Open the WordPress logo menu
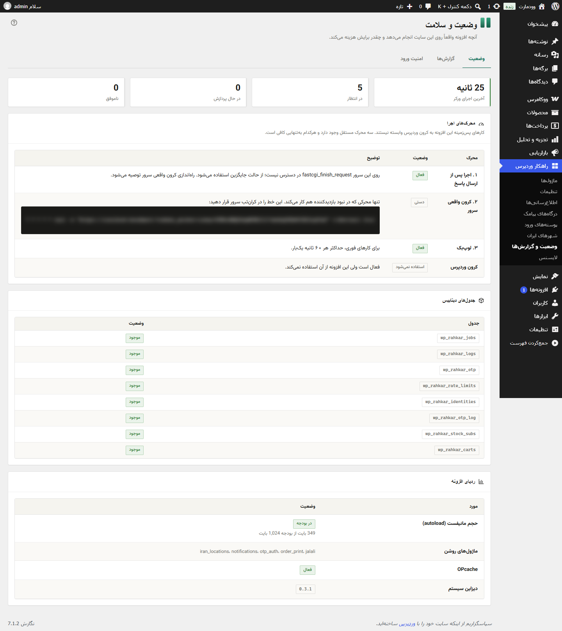 [x=555, y=6]
